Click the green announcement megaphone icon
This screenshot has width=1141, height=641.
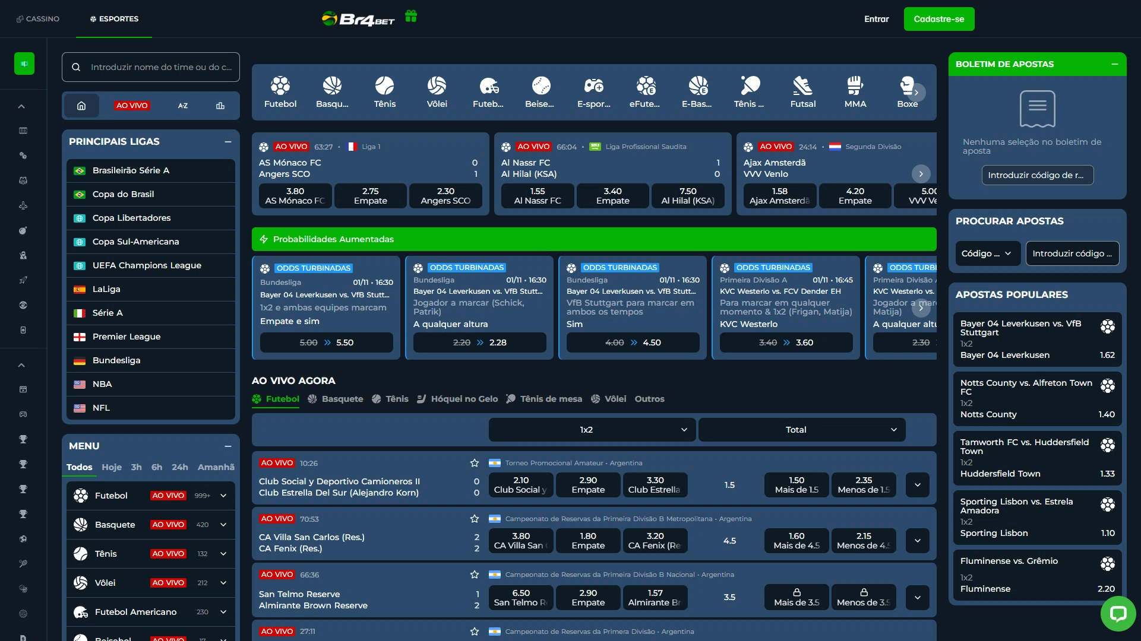(24, 64)
